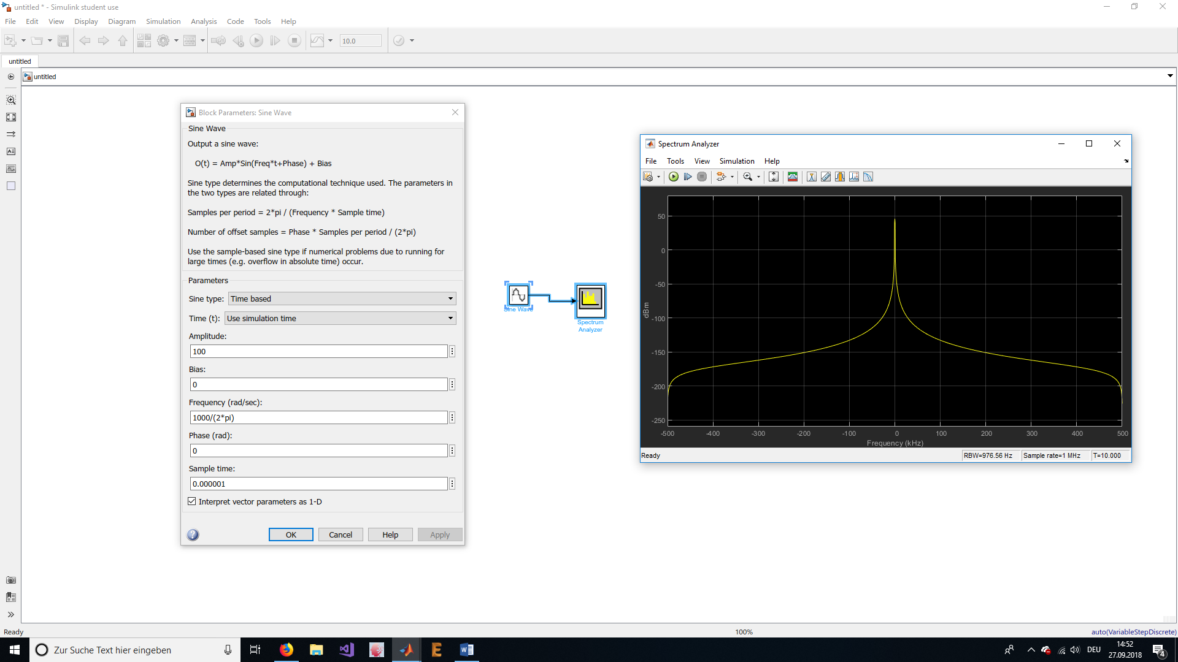Click Library Browser icon in Simulink toolbar

point(144,41)
